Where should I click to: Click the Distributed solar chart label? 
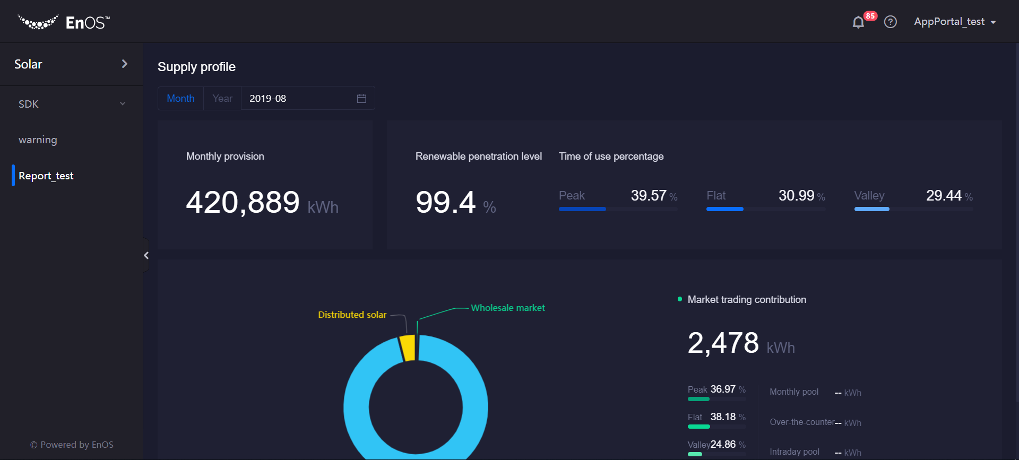[352, 315]
